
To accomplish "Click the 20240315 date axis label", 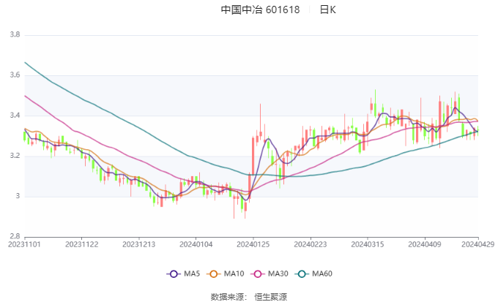I will click(368, 244).
